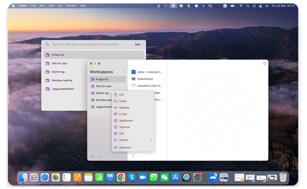Open WeChat from the Dock

tap(164, 177)
